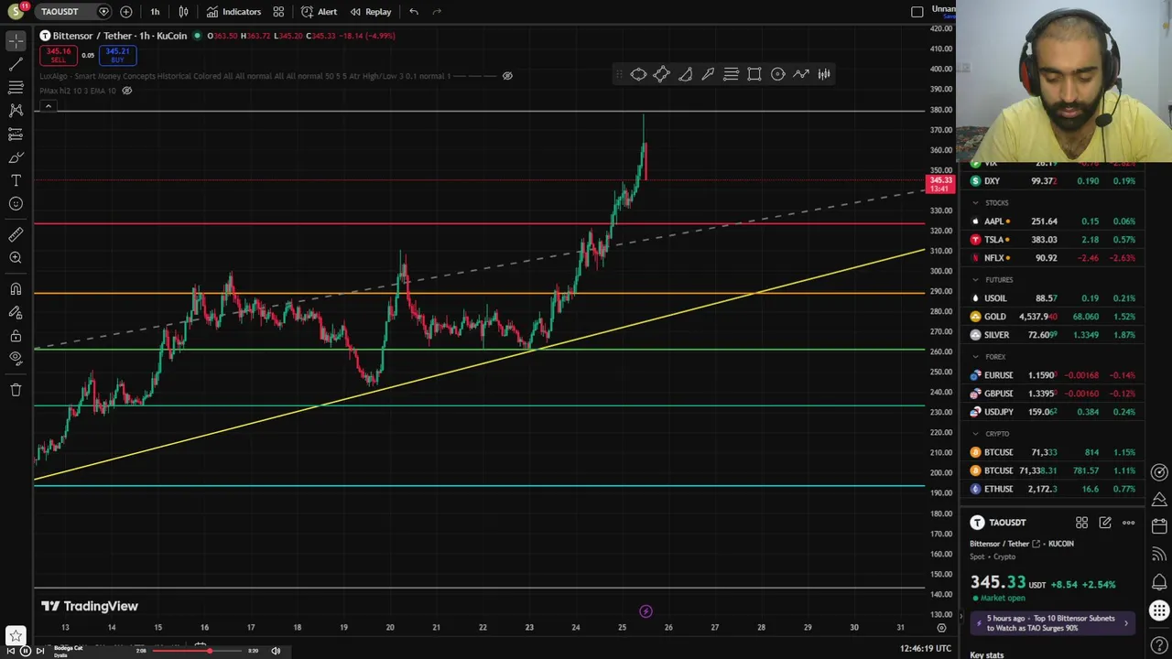The image size is (1172, 659).
Task: Open symbol details grid icon beside TAOUSDT
Action: click(x=1081, y=523)
